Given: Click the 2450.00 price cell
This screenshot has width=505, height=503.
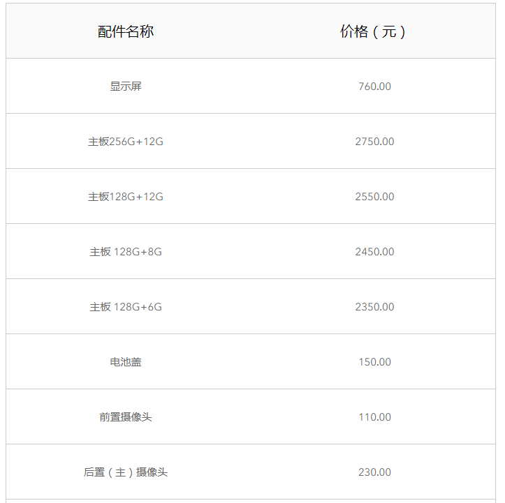Looking at the screenshot, I should [374, 251].
